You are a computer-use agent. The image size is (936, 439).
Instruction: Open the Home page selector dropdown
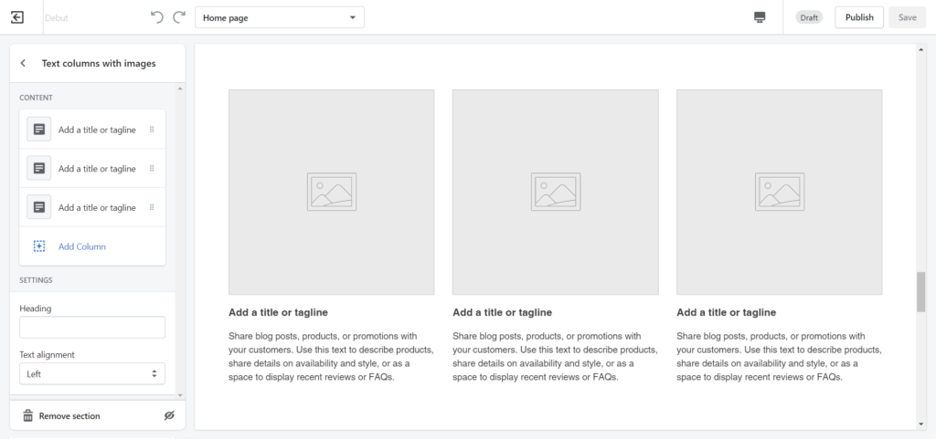(x=280, y=17)
